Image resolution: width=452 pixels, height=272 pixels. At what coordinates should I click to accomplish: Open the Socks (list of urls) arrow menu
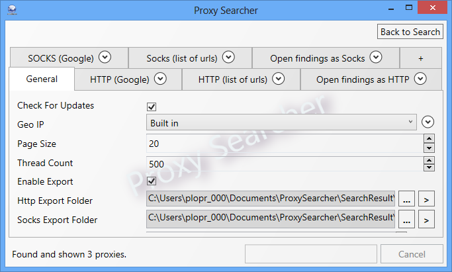(228, 57)
